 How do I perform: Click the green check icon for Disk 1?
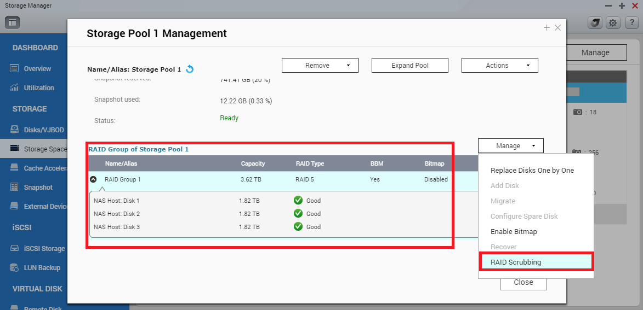[298, 201]
